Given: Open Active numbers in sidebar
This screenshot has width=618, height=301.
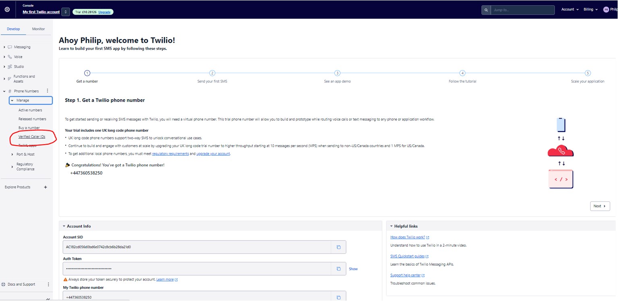Looking at the screenshot, I should click(30, 110).
